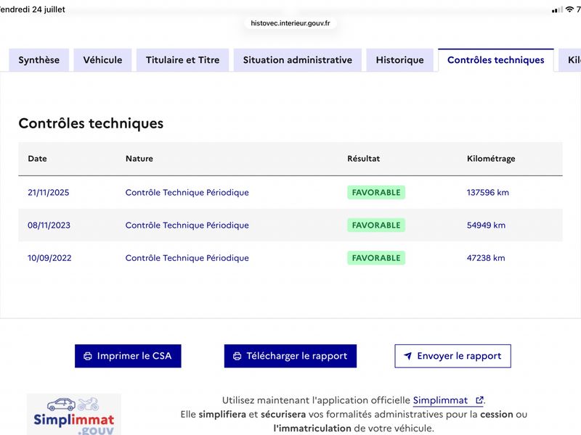Click the Simplimmat.gouv logo image

click(74, 414)
